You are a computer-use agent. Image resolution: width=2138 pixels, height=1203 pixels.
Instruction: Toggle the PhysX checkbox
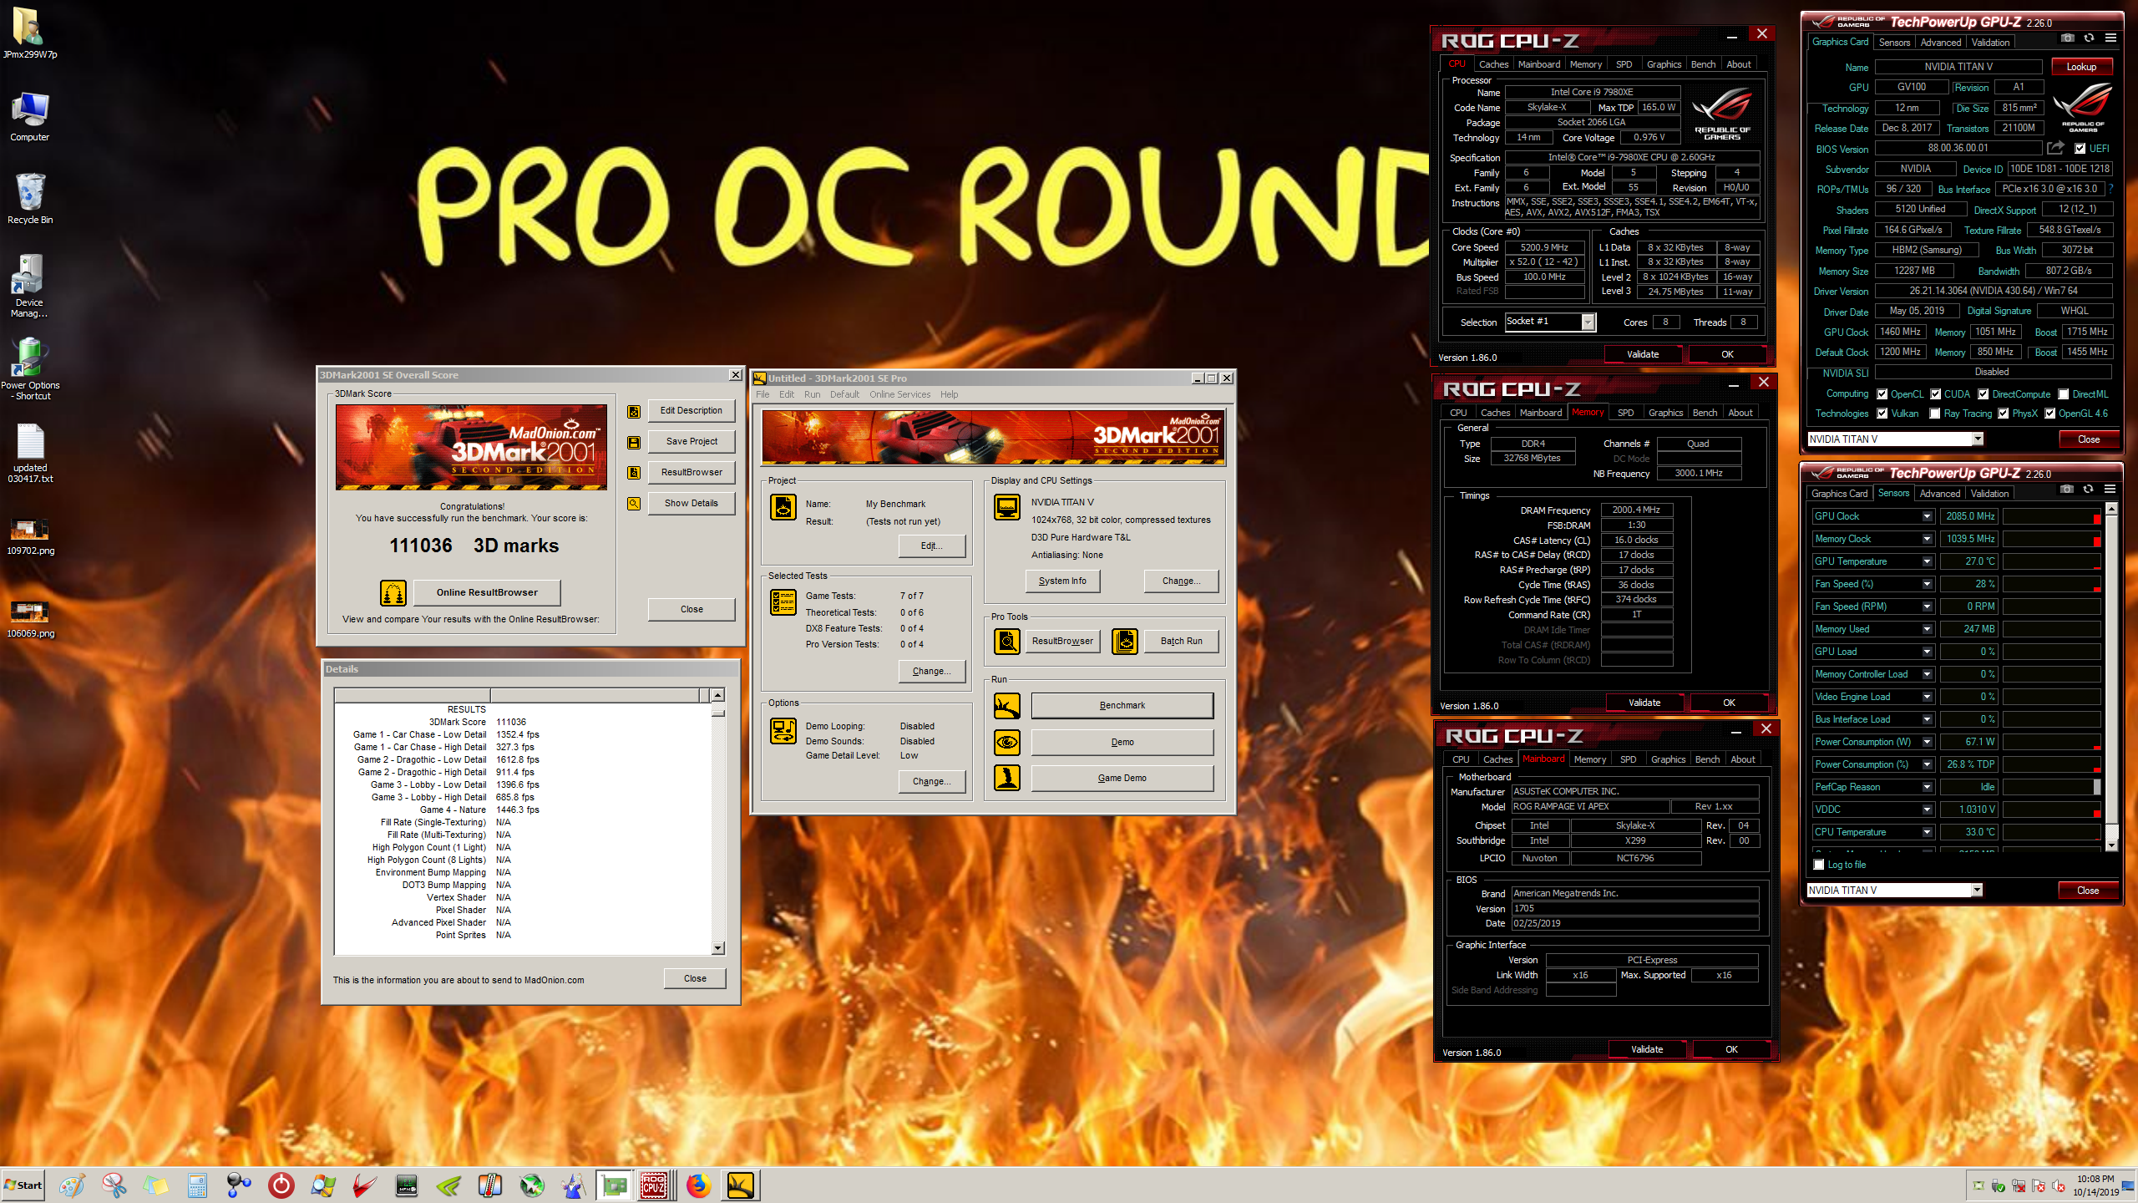click(x=2003, y=414)
